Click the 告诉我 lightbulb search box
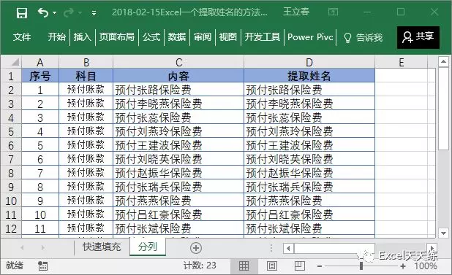This screenshot has height=275, width=452. pos(364,37)
